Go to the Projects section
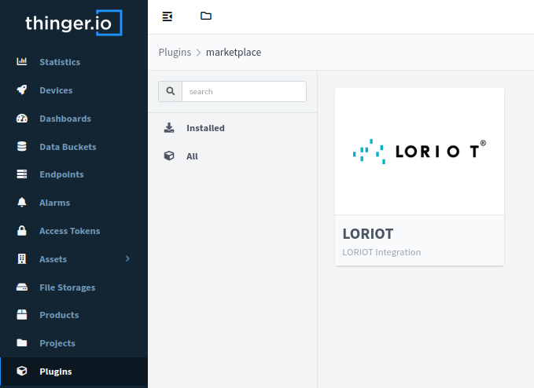Image resolution: width=534 pixels, height=388 pixels. (57, 343)
